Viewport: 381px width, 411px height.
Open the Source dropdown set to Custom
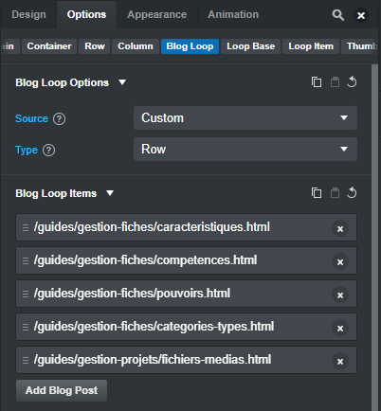245,118
